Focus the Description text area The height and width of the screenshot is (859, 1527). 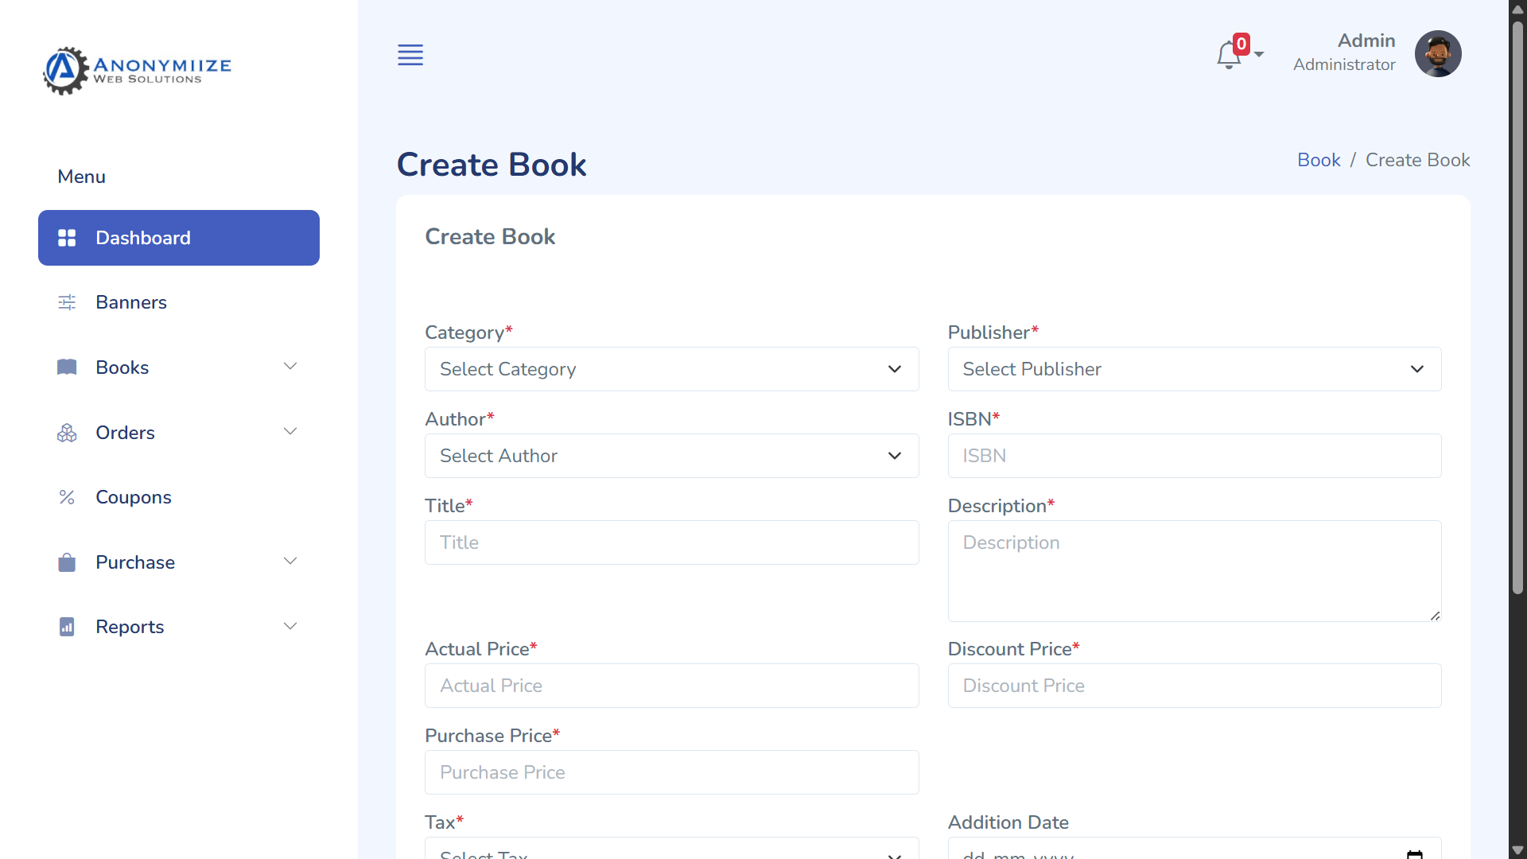(1195, 571)
